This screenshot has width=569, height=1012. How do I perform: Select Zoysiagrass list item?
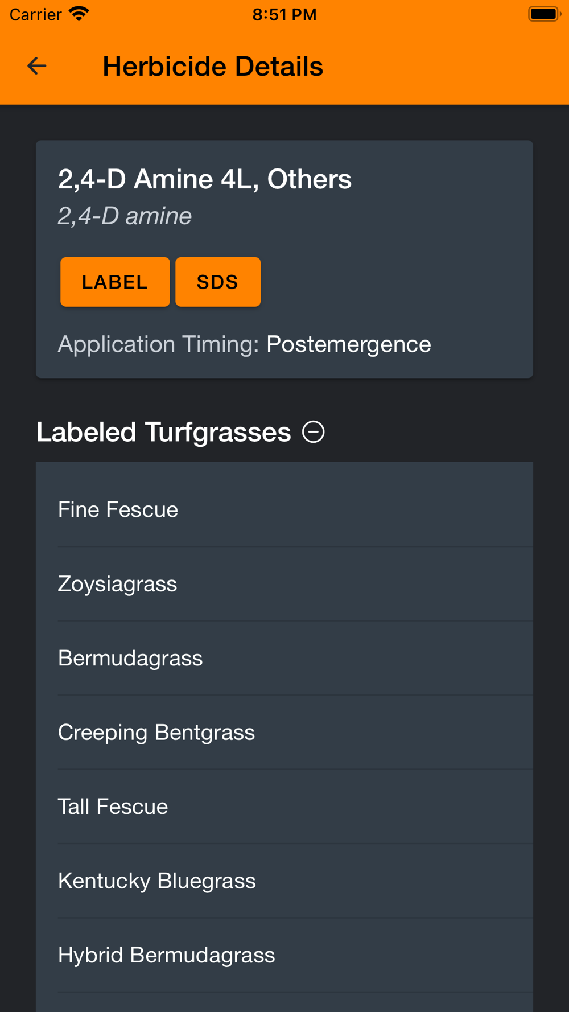coord(284,584)
